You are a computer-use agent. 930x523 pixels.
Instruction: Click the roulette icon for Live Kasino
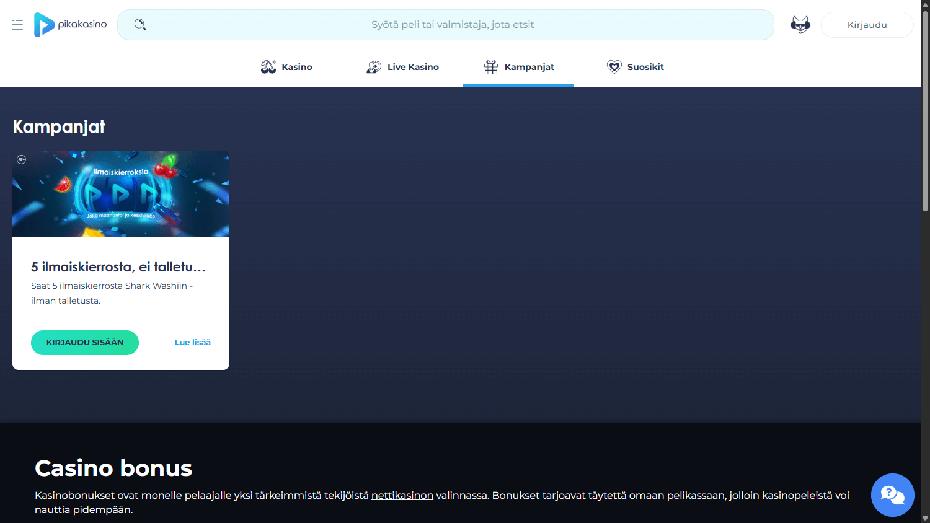tap(374, 67)
